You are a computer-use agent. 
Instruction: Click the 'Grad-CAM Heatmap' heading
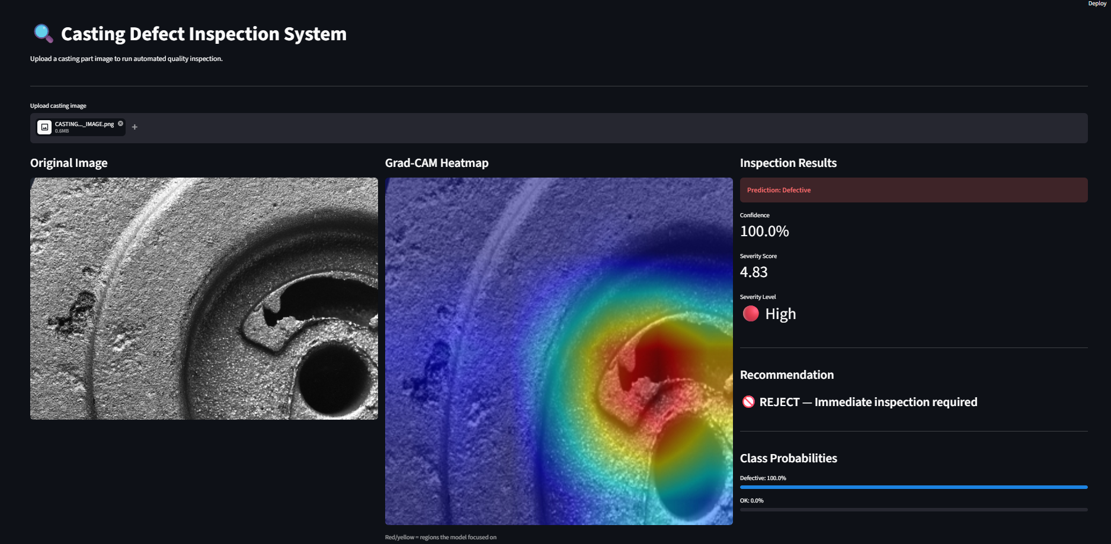pos(437,163)
